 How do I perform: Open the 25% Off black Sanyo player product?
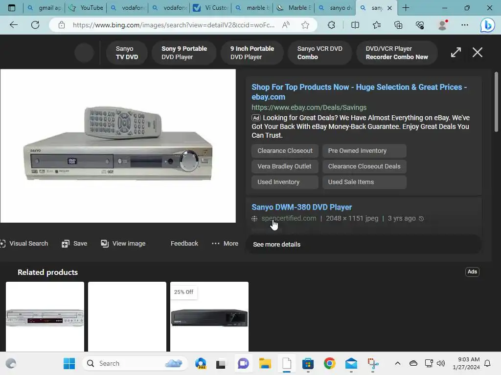pyautogui.click(x=209, y=316)
